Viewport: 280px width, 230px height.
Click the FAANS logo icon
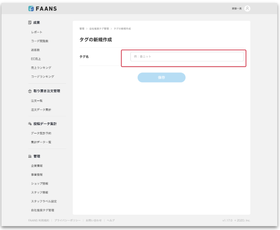pyautogui.click(x=31, y=9)
